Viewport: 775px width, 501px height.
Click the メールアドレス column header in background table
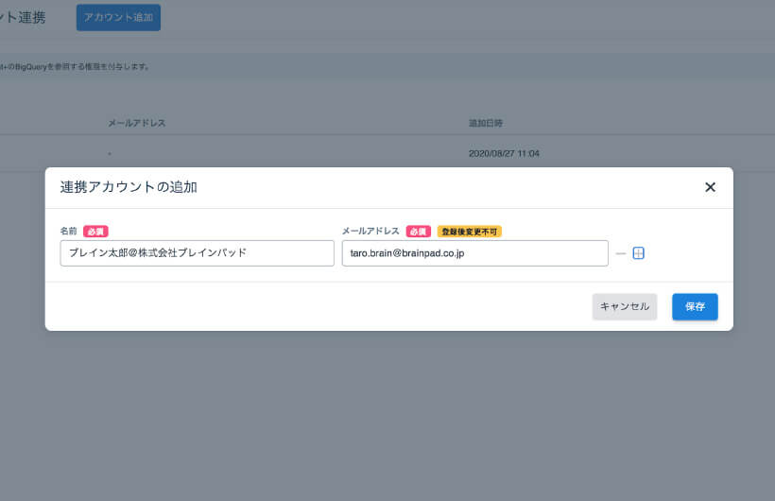coord(137,123)
